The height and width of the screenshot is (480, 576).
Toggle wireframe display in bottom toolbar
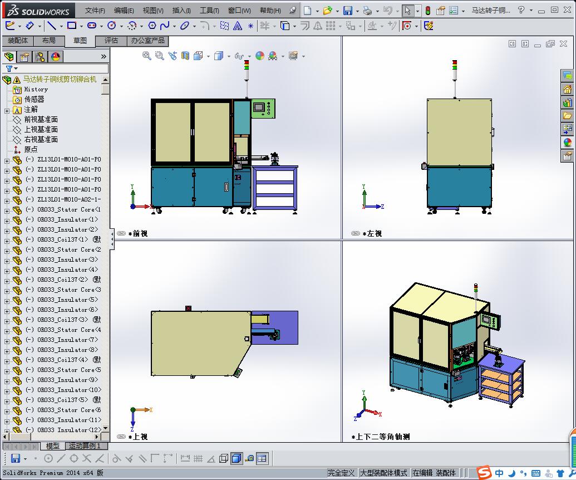click(224, 458)
